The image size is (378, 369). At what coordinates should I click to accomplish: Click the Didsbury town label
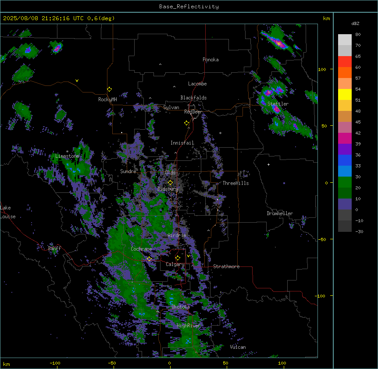tap(168, 189)
